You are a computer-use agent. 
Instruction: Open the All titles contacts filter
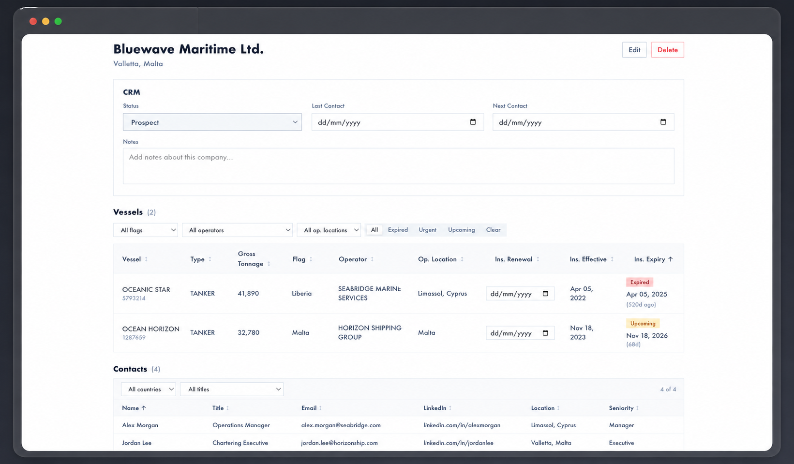(232, 389)
